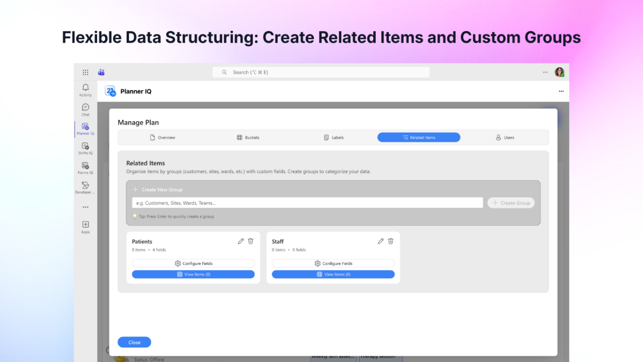Open Teams settings and more menu
The image size is (643, 362).
pos(545,72)
